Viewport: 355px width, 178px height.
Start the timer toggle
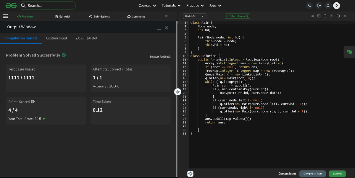(238, 16)
